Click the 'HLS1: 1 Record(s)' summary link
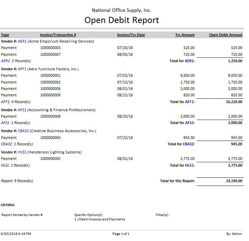This screenshot has height=241, width=249. pos(16,165)
